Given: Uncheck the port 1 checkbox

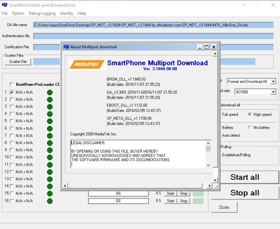Looking at the screenshot, I should (12, 92).
